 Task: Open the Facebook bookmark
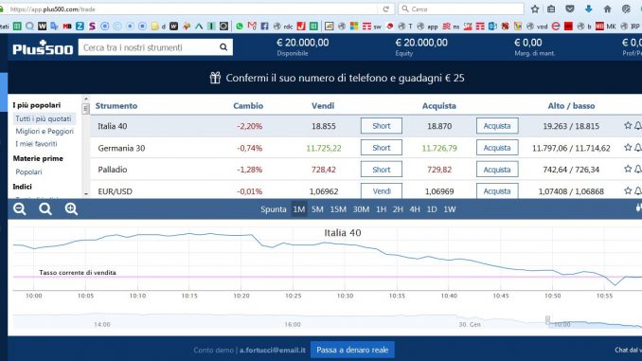tap(264, 27)
